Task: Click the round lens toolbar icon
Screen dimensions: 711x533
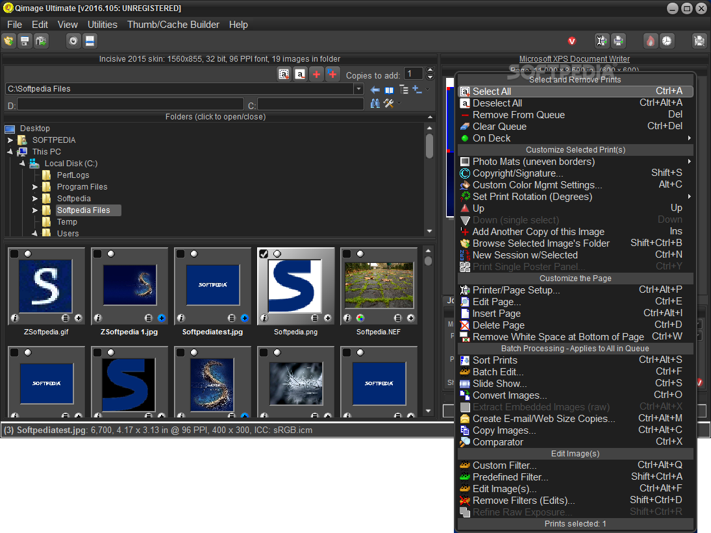Action: (x=73, y=42)
